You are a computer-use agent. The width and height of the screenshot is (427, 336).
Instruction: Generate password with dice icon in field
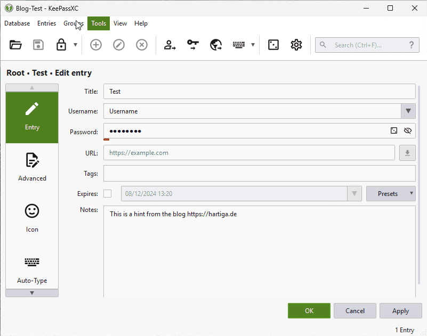tap(394, 130)
